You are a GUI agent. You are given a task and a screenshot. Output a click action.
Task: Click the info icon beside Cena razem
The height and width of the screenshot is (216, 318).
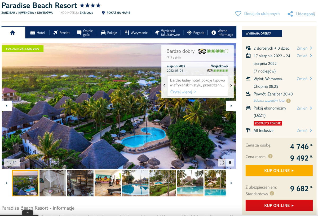270,156
